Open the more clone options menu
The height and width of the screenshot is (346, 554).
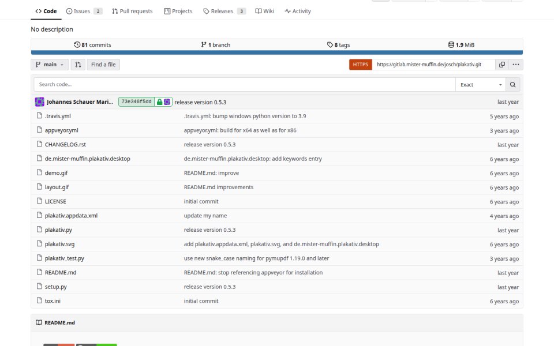(x=516, y=65)
